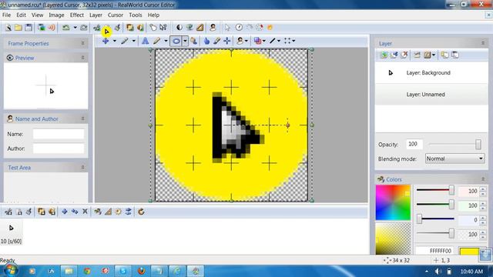The width and height of the screenshot is (493, 277).
Task: Open the Tools menu
Action: (x=136, y=15)
